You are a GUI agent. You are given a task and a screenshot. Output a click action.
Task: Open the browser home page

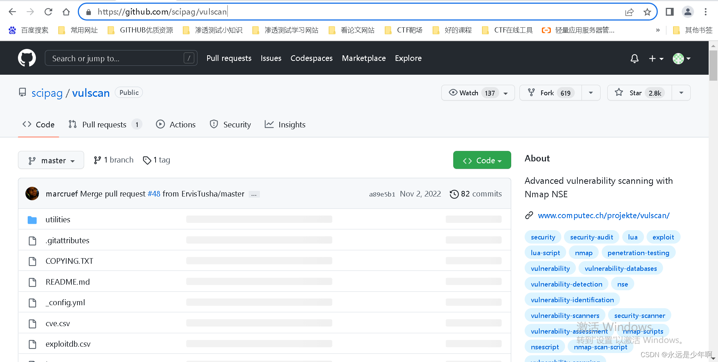(66, 12)
